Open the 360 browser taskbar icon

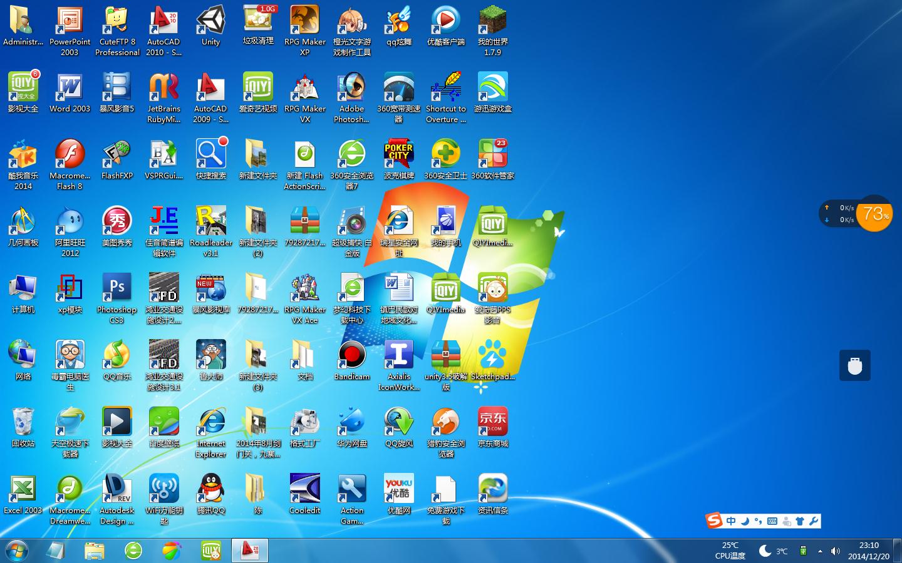coord(133,550)
